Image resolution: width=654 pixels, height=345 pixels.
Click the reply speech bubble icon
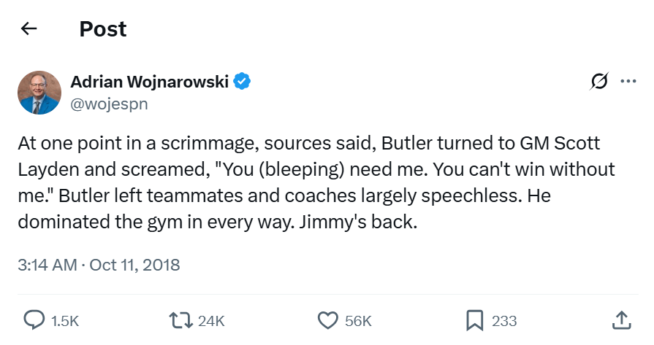34,321
